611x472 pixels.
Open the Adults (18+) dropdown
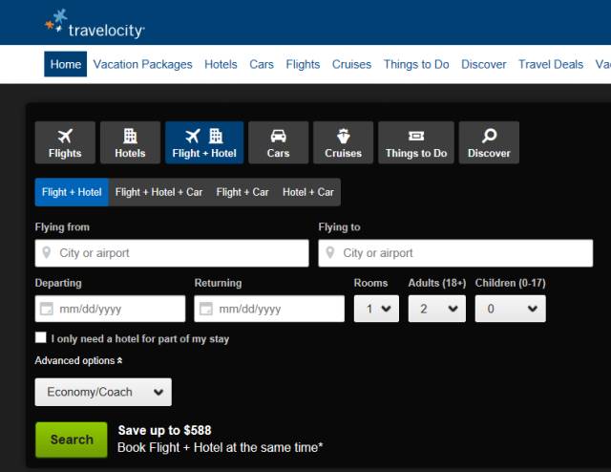[436, 309]
